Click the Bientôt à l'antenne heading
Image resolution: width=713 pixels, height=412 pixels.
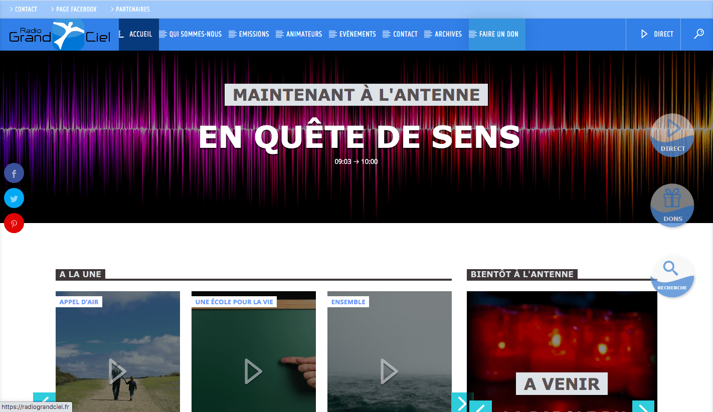522,274
